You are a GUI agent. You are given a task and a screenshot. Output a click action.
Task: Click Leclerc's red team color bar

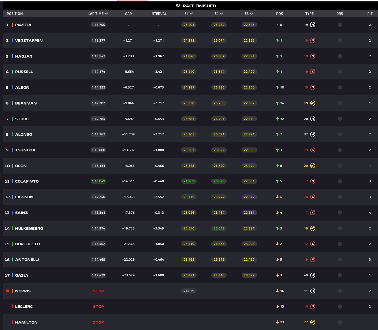click(x=13, y=306)
